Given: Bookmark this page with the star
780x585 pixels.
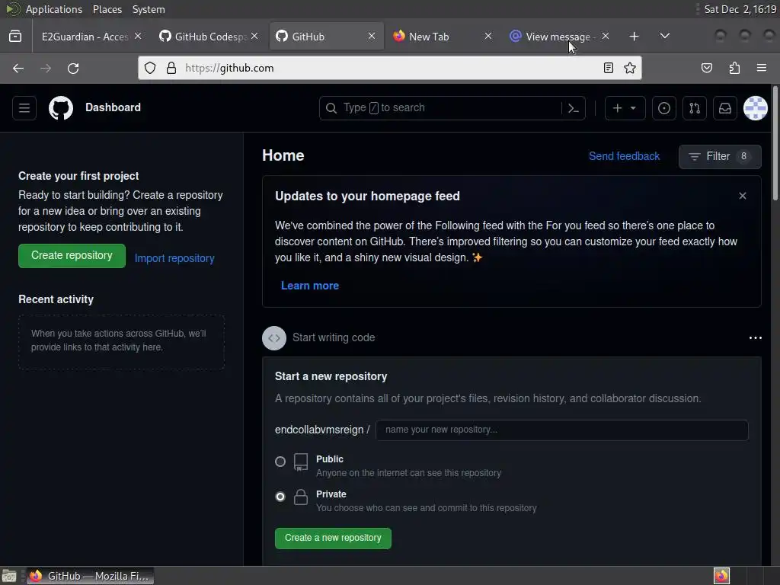Looking at the screenshot, I should pyautogui.click(x=630, y=68).
